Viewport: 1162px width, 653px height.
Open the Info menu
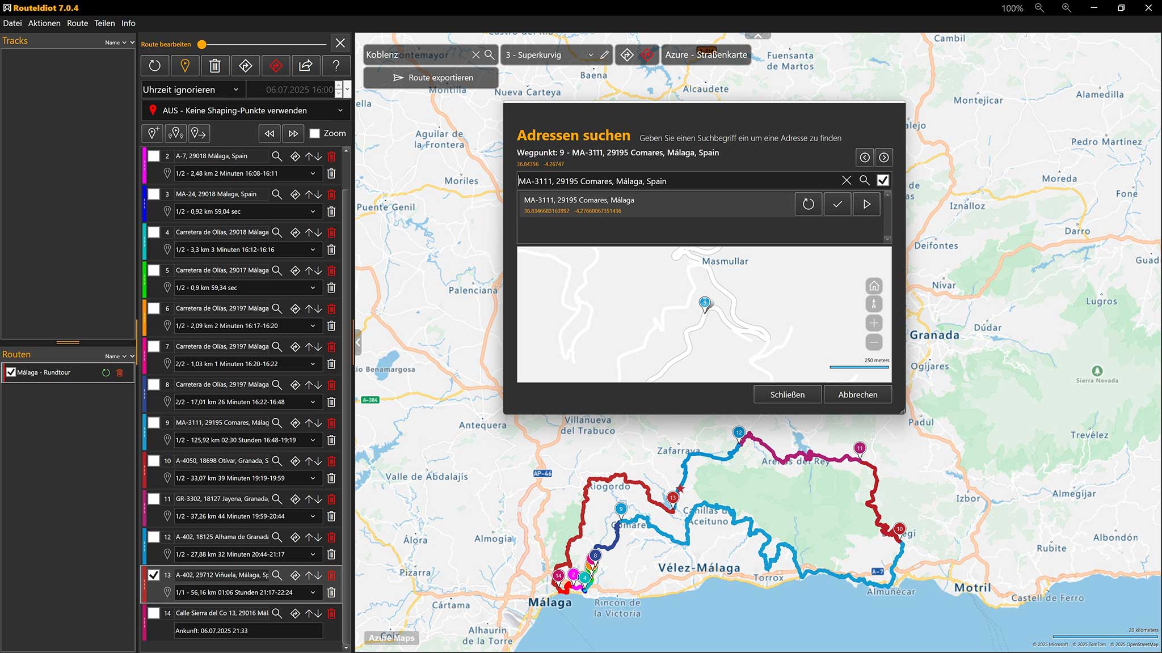[128, 23]
